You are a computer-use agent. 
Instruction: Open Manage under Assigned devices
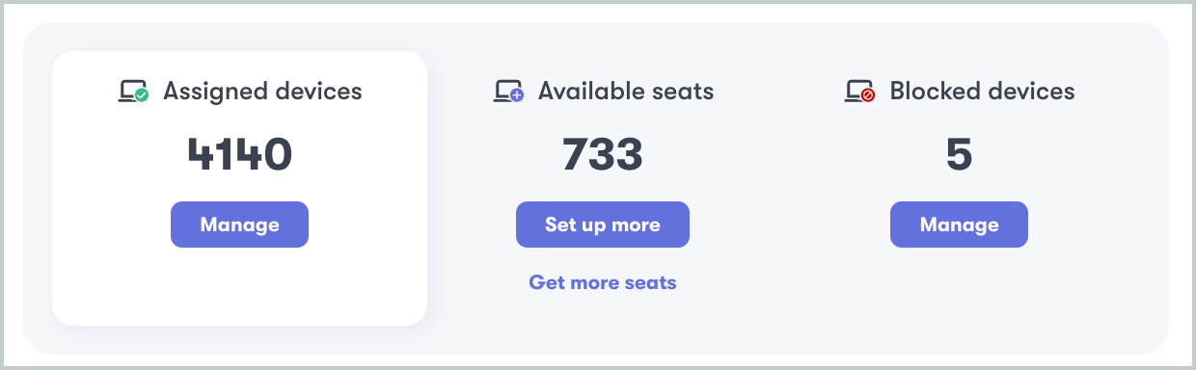(x=239, y=225)
